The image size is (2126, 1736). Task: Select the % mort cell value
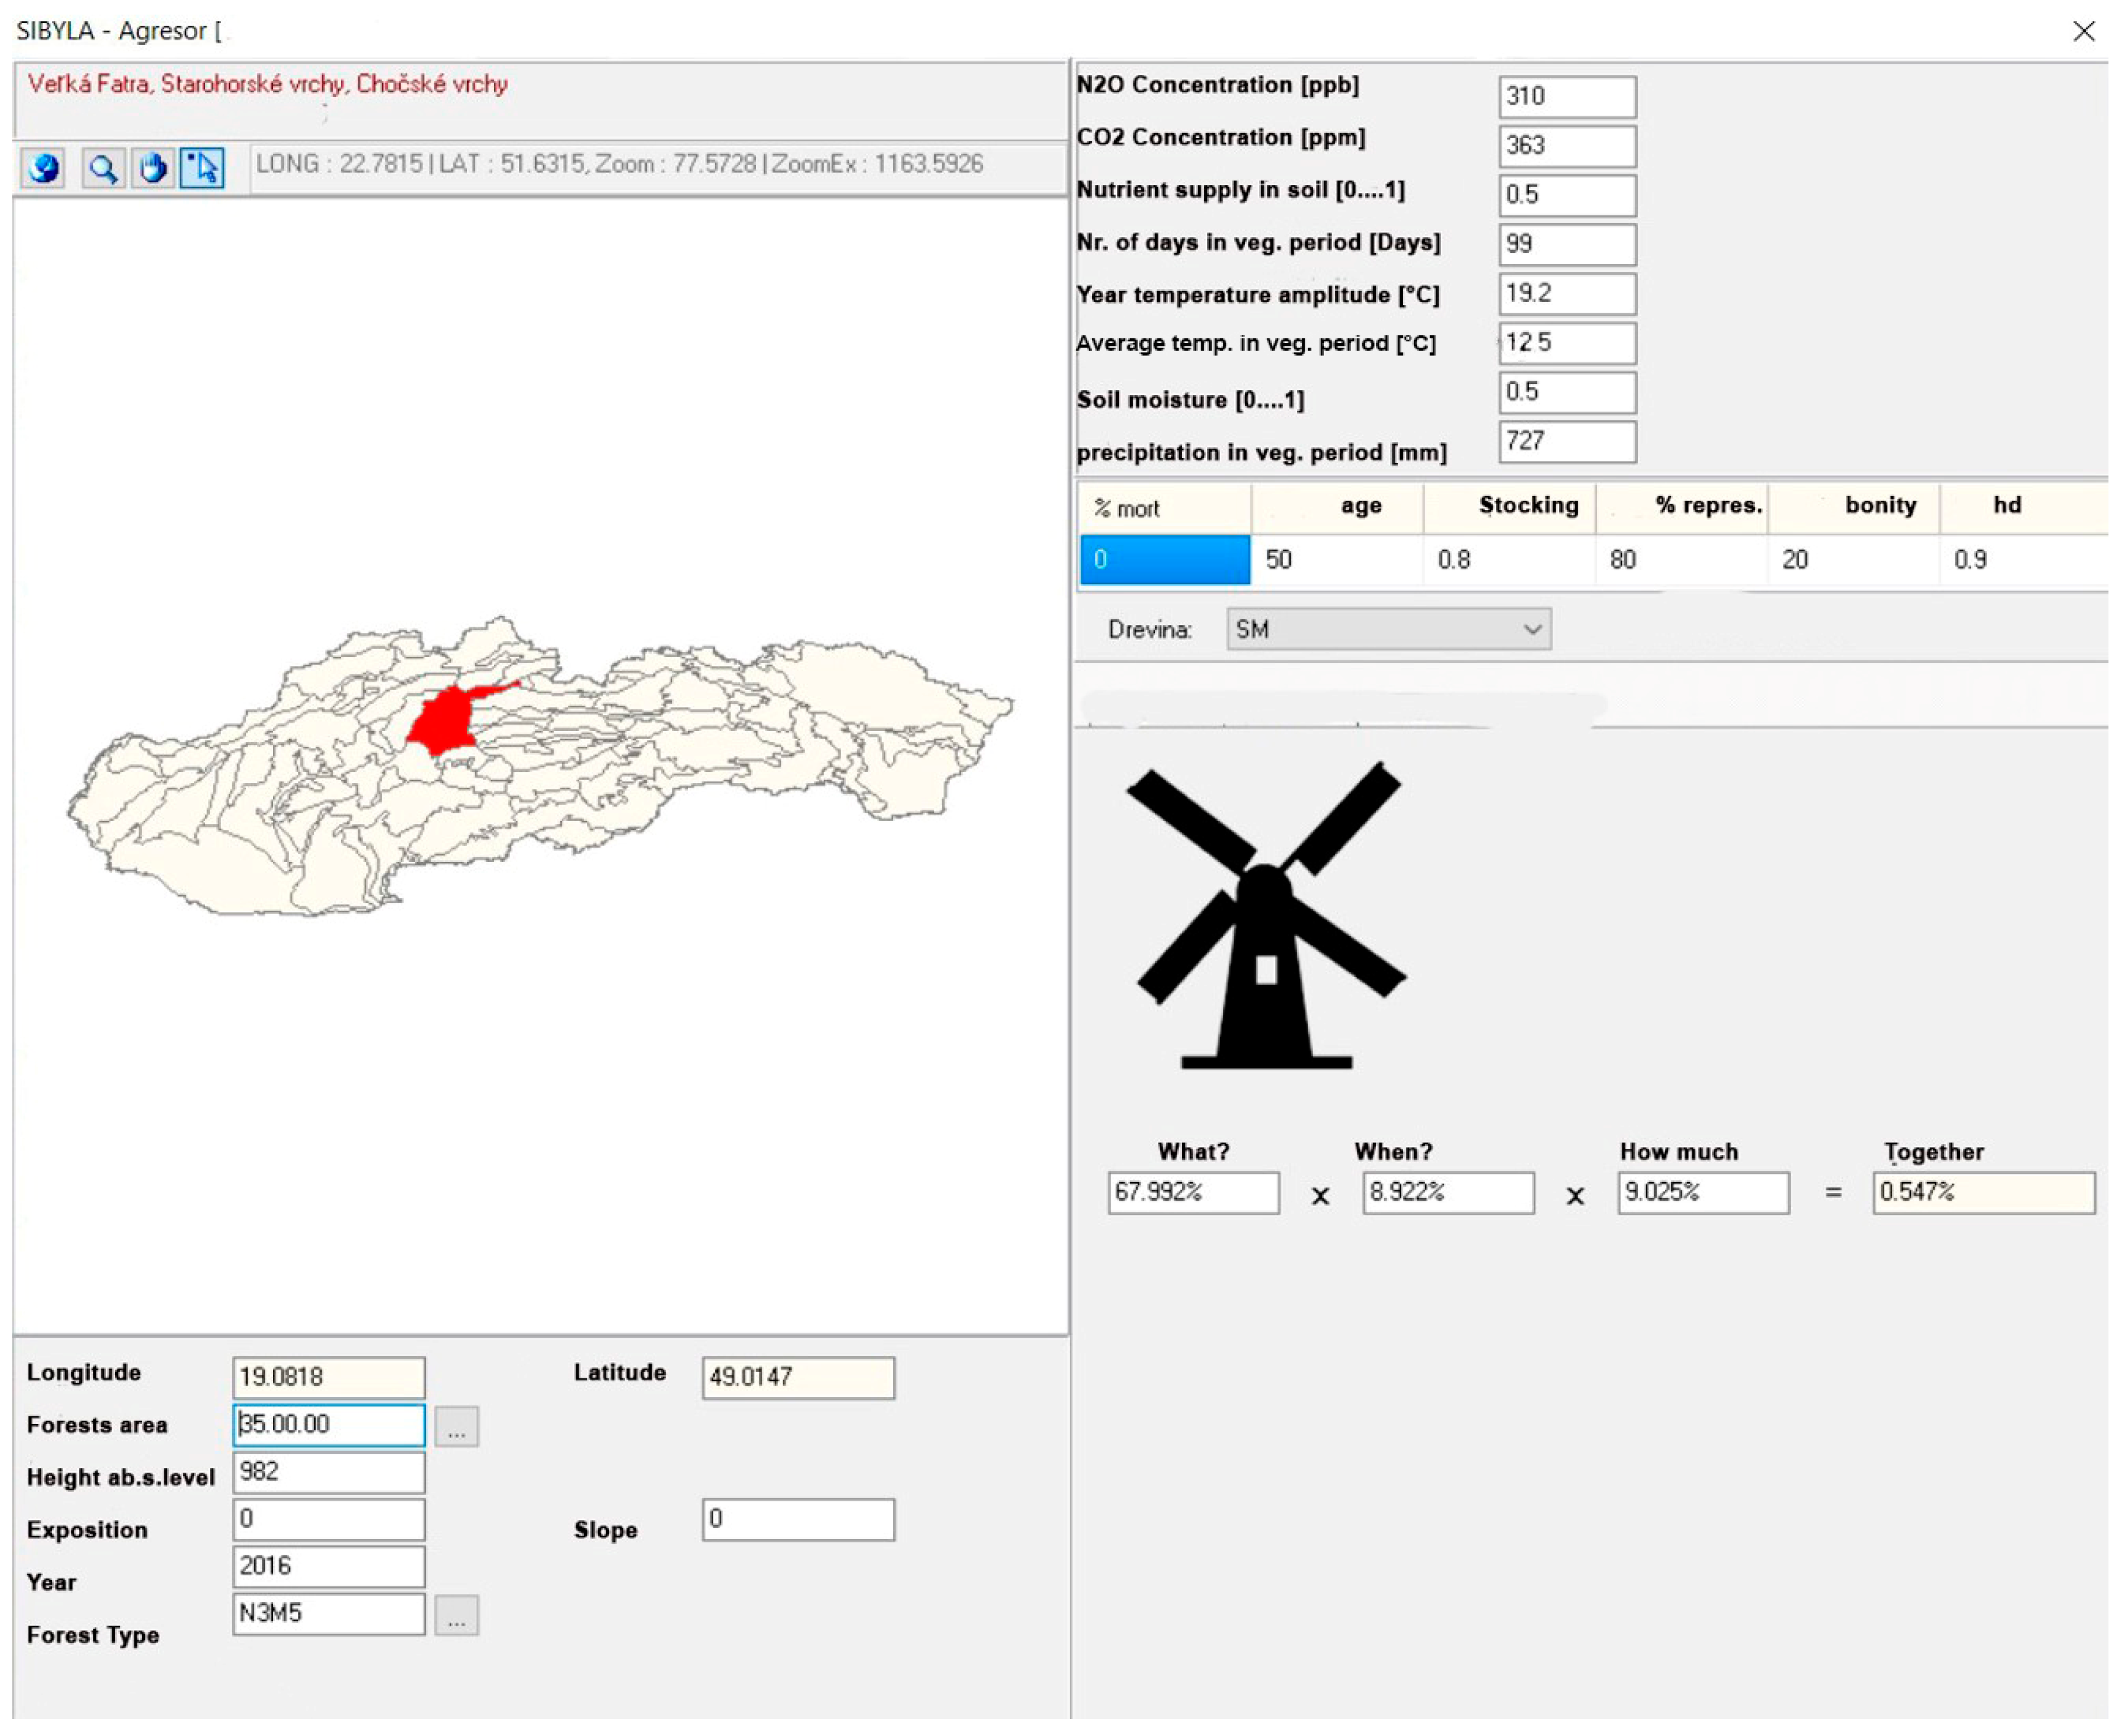click(1164, 560)
